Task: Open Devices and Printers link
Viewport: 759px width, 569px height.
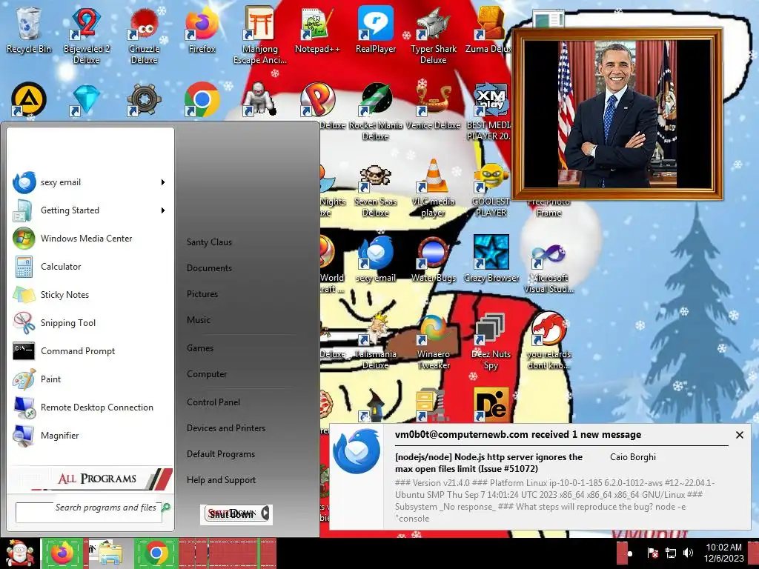Action: (226, 428)
